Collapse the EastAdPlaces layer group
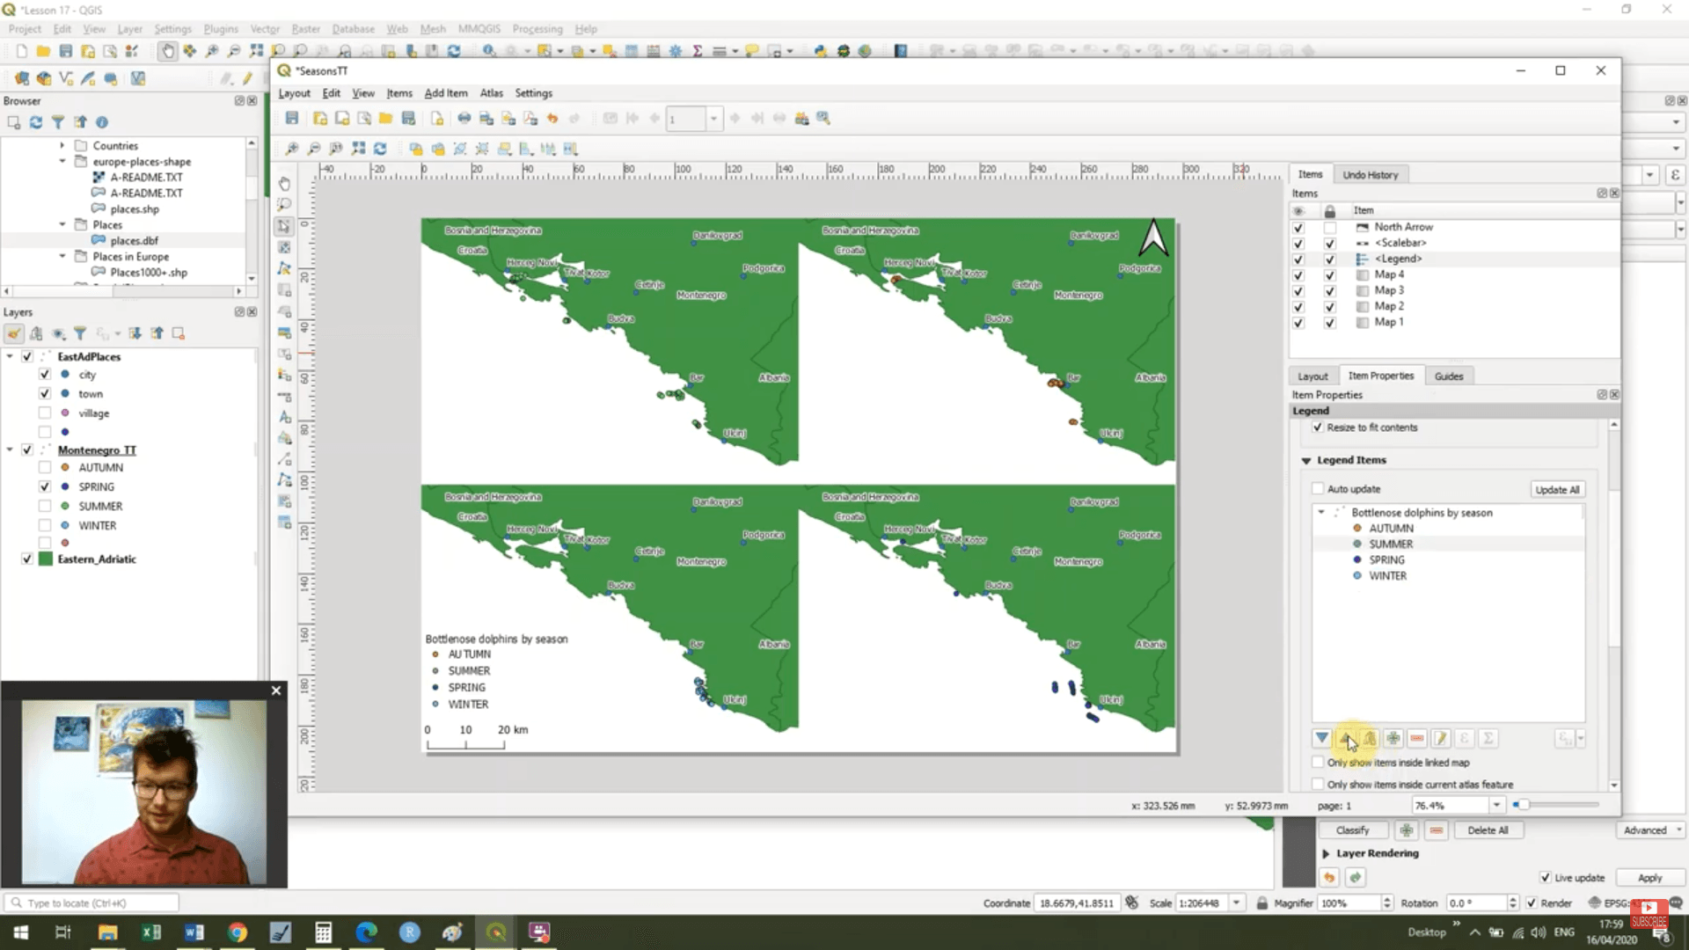 click(10, 356)
